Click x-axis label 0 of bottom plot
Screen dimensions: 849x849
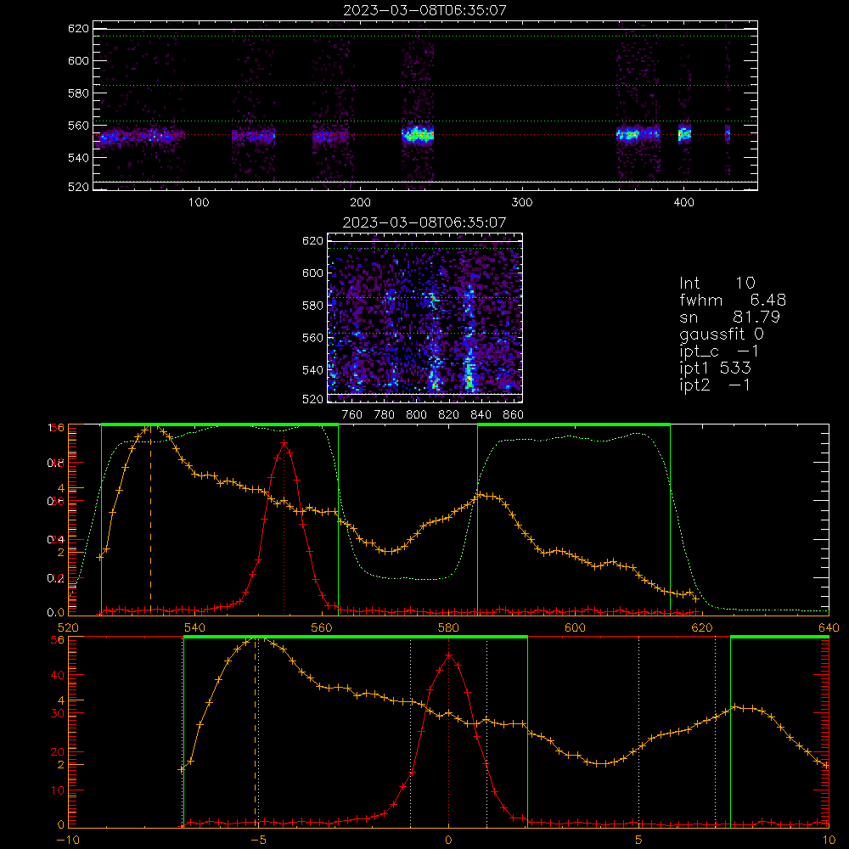point(448,840)
